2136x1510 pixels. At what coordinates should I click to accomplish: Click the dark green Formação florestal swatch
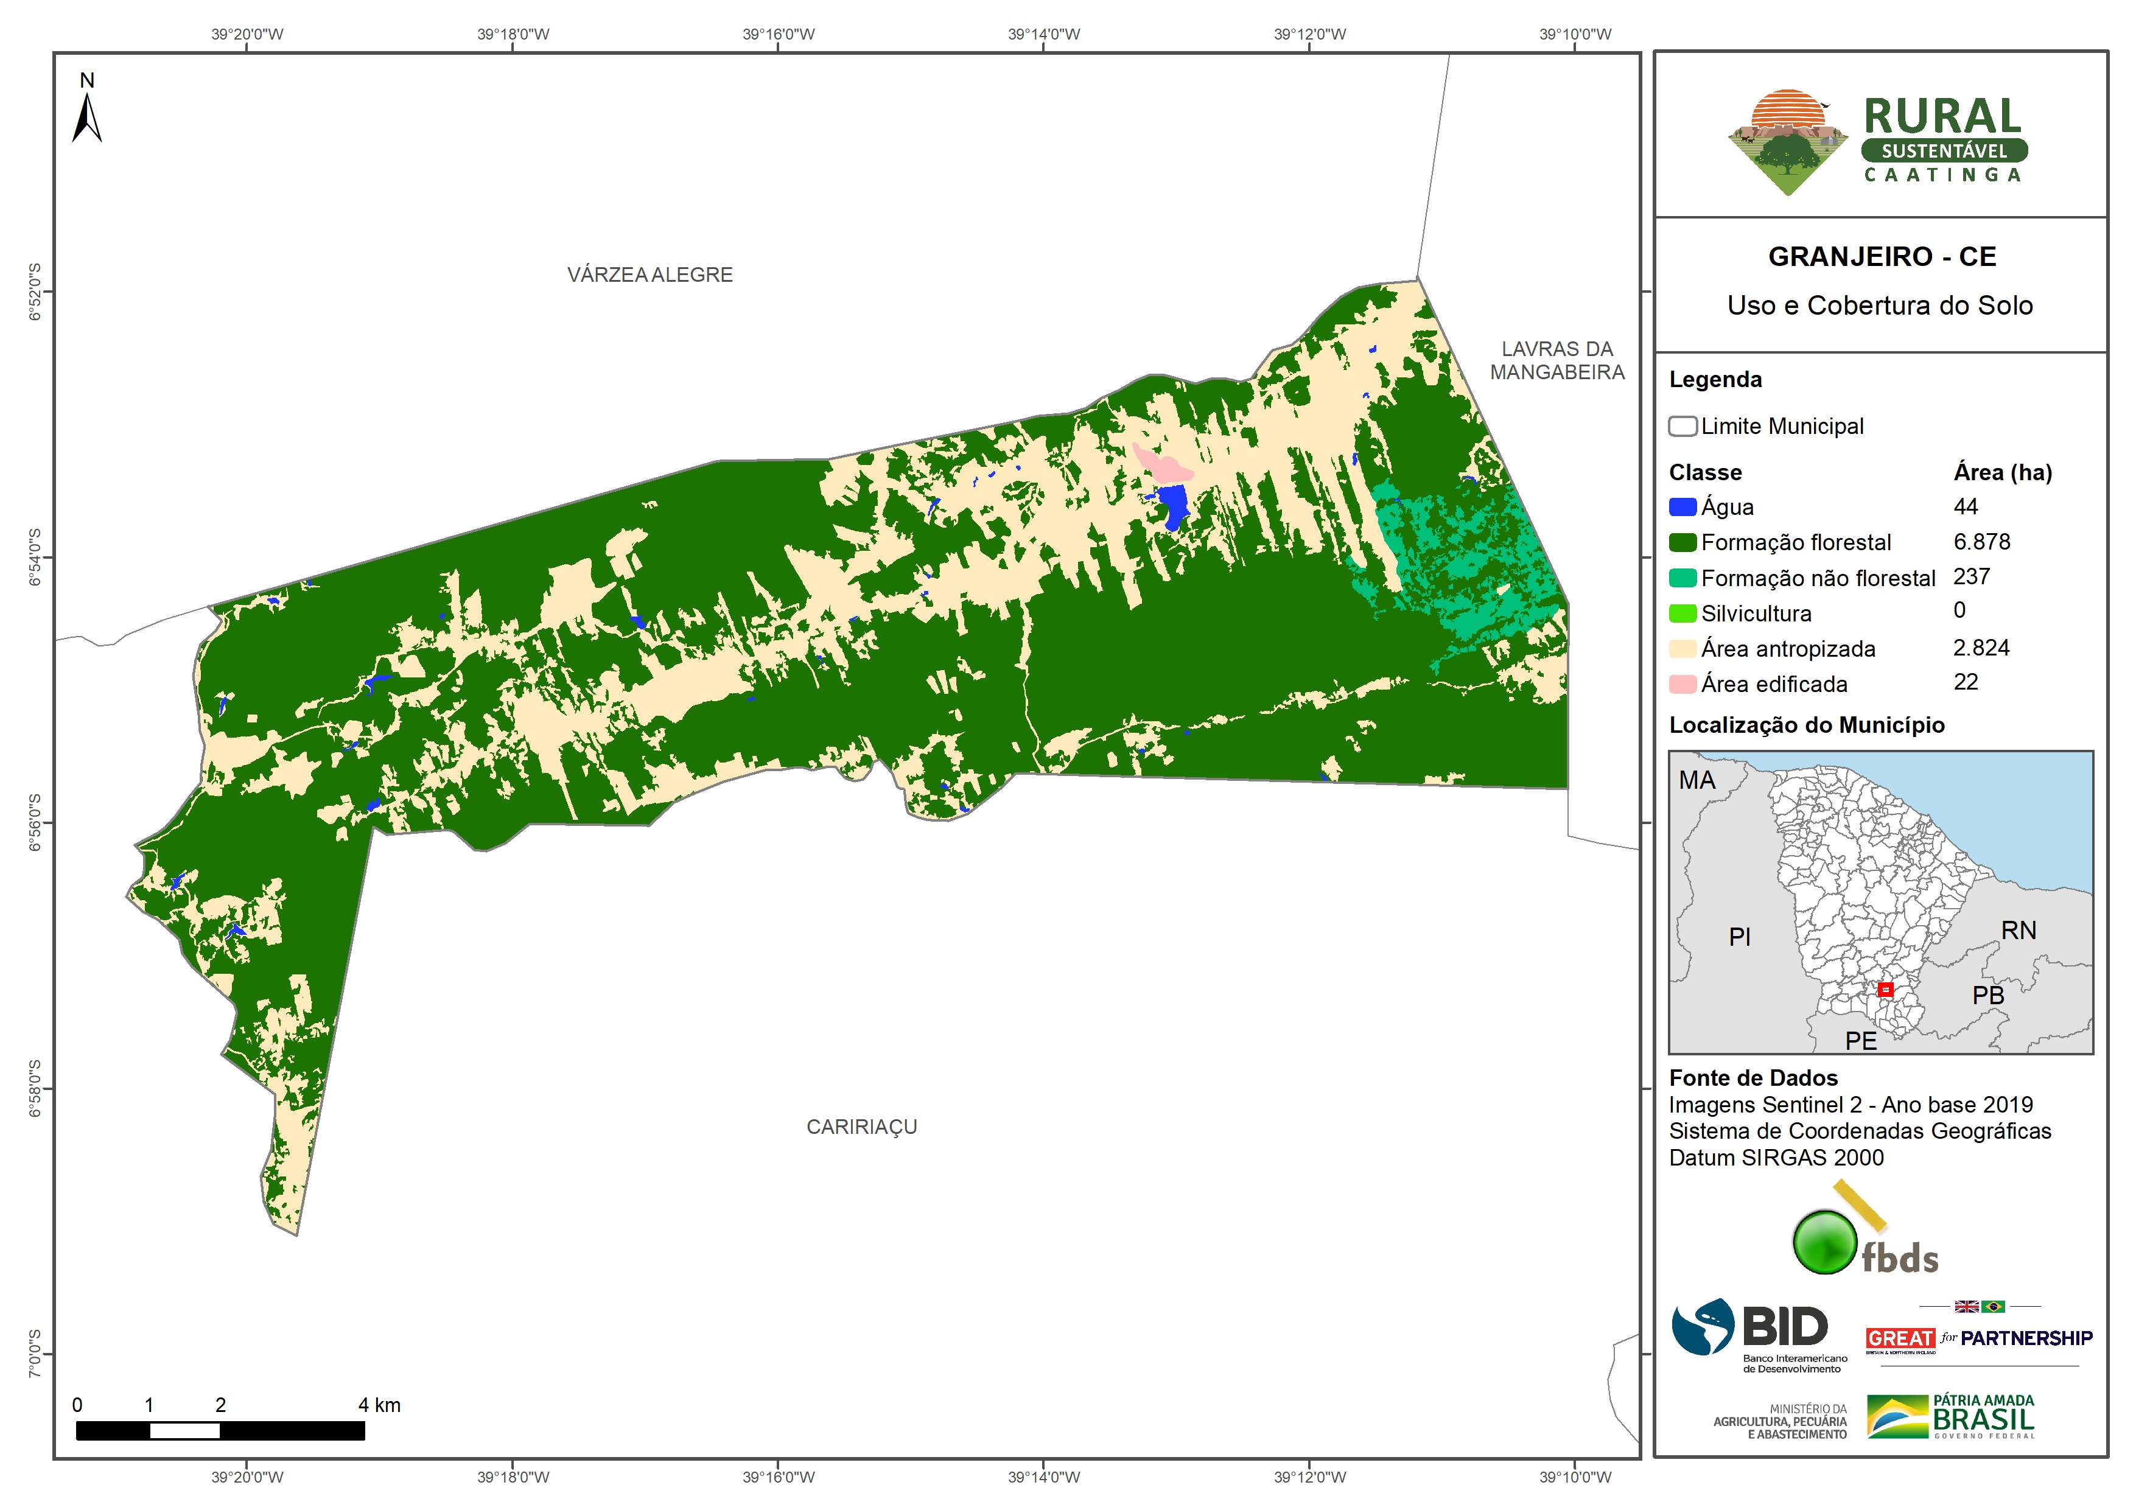(x=1682, y=542)
